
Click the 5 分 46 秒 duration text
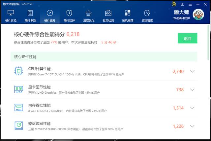109,42
